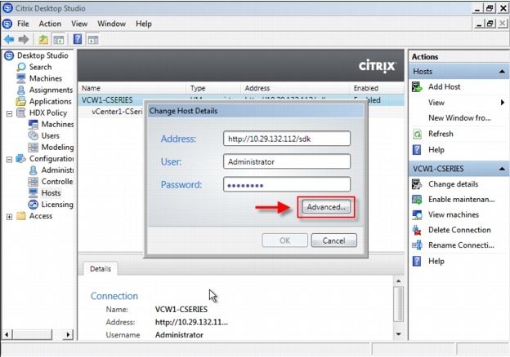Sort by the Address column header

click(x=295, y=88)
